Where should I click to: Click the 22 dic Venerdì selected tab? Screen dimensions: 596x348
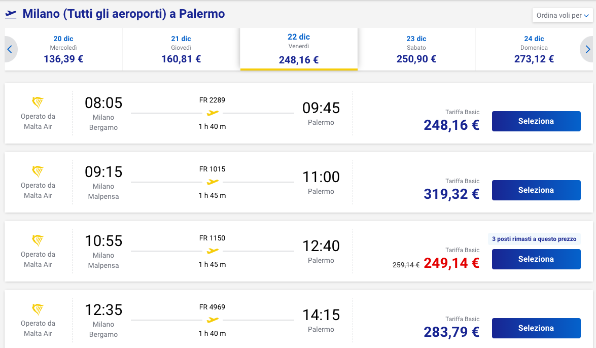(x=299, y=49)
